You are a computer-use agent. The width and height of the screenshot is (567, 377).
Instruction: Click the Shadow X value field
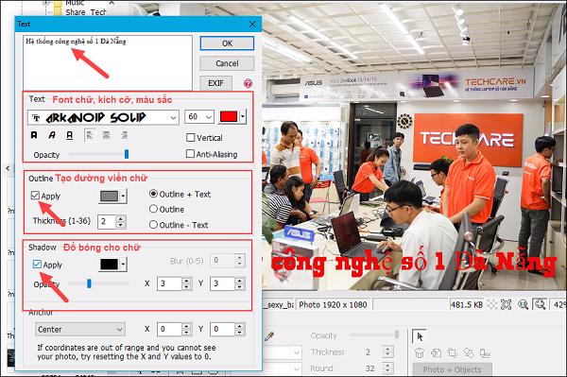169,283
